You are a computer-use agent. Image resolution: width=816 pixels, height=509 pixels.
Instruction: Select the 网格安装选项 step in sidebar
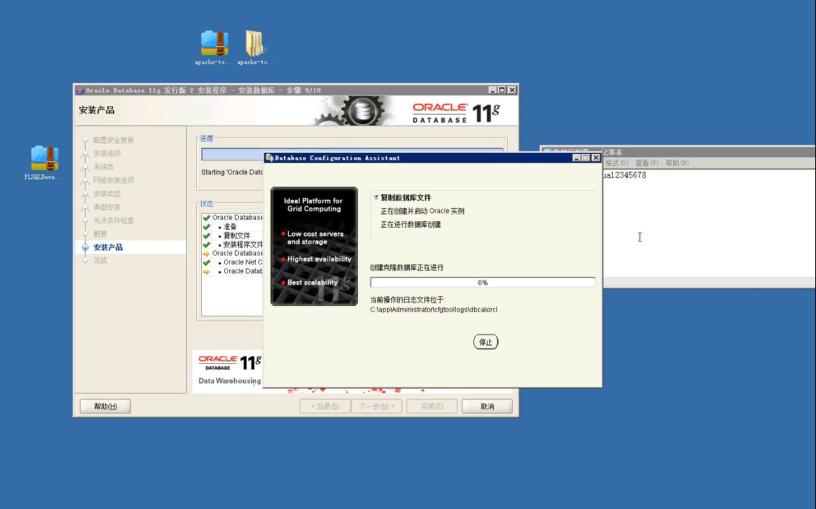click(x=113, y=180)
